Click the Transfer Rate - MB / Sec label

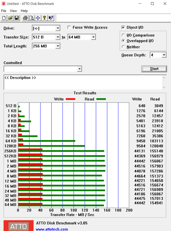click(x=72, y=214)
